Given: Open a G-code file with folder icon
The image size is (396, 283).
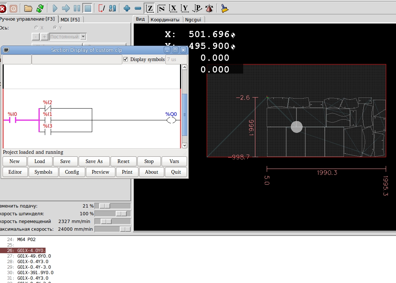Looking at the screenshot, I should (28, 8).
